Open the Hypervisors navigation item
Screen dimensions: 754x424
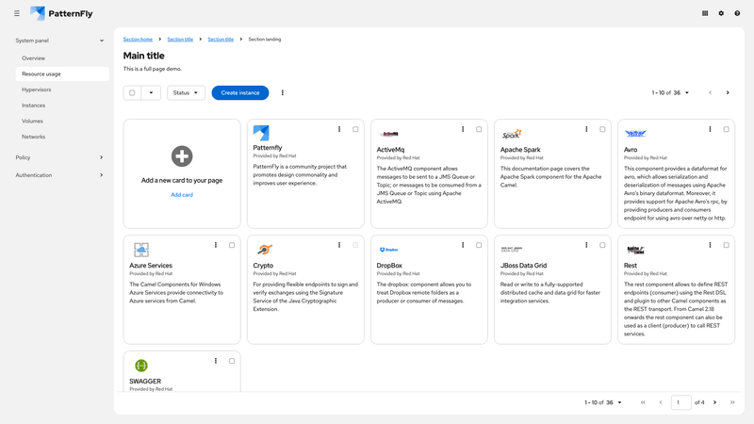point(37,90)
